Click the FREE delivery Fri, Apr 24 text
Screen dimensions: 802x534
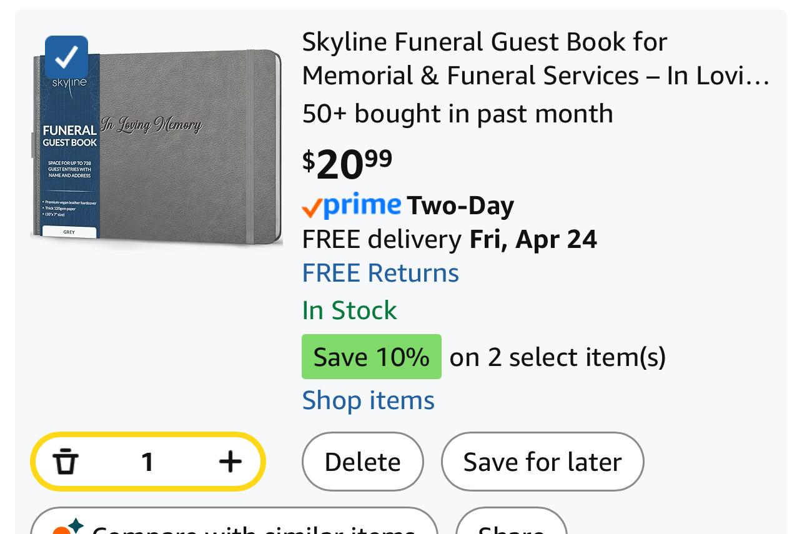click(449, 239)
